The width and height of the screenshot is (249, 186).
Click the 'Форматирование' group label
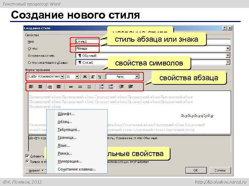tap(37, 70)
